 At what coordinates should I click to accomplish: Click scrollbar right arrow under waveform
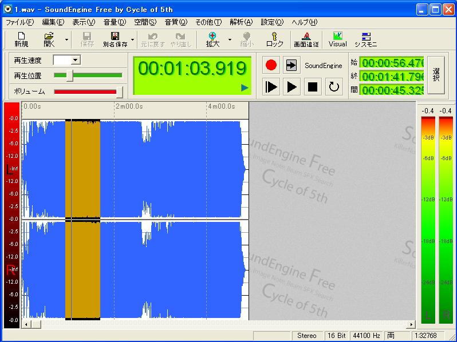tap(411, 324)
